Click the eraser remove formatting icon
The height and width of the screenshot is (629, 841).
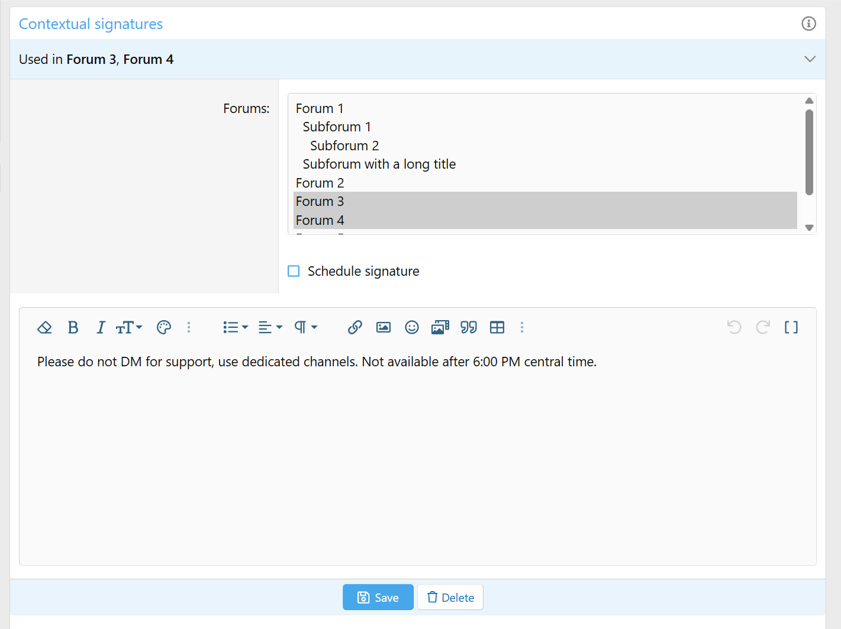click(x=44, y=327)
